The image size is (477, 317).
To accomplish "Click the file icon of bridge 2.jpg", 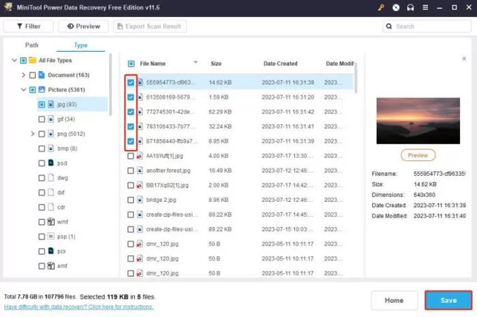I will coord(140,200).
